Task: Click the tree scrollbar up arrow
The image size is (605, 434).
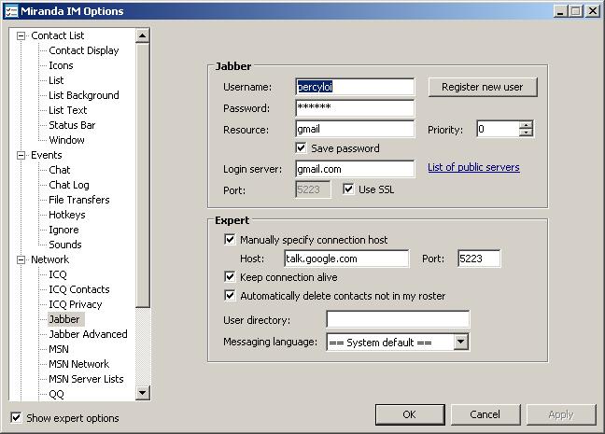Action: point(142,35)
